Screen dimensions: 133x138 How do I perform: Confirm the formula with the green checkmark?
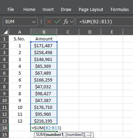pos(57,22)
